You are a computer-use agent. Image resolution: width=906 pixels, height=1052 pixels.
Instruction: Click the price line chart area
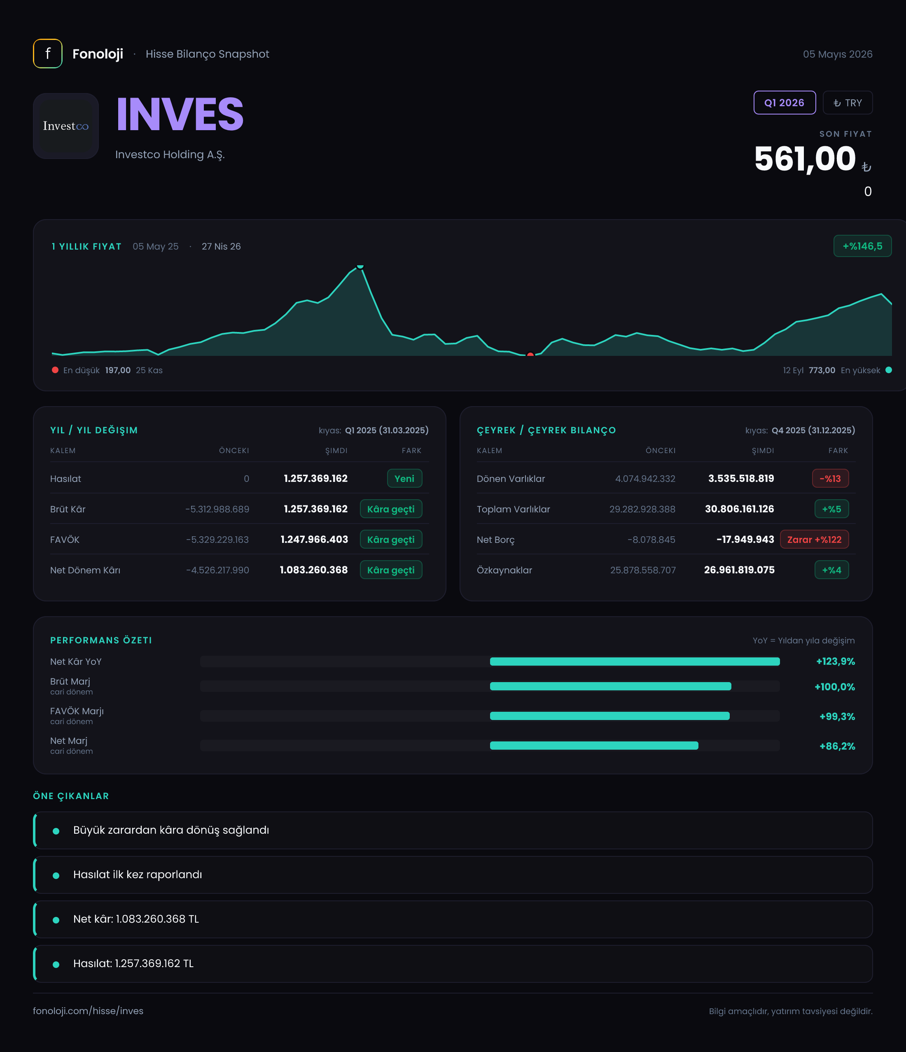tap(472, 310)
